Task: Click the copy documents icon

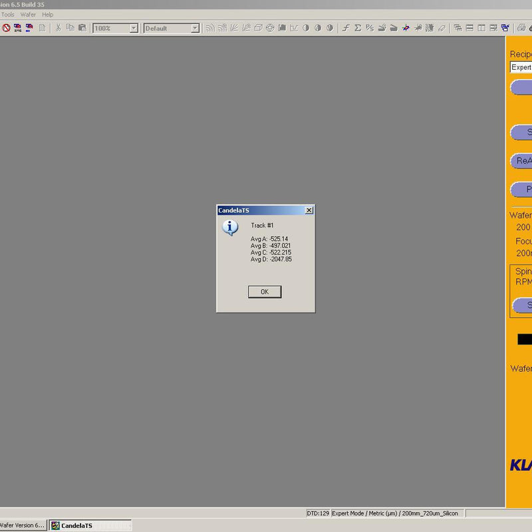Action: [x=70, y=28]
